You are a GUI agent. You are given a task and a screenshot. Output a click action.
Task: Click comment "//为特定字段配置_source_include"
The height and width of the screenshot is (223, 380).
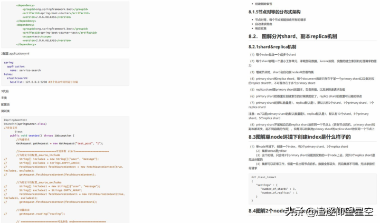[x=38, y=155]
